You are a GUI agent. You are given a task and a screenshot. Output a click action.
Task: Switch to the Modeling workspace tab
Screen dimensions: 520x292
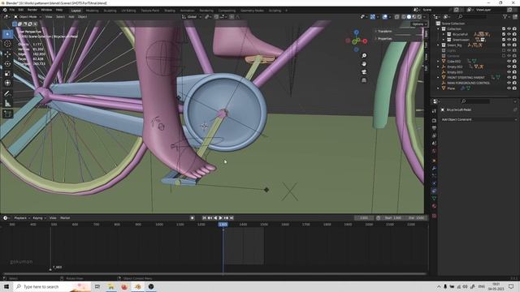tap(92, 11)
